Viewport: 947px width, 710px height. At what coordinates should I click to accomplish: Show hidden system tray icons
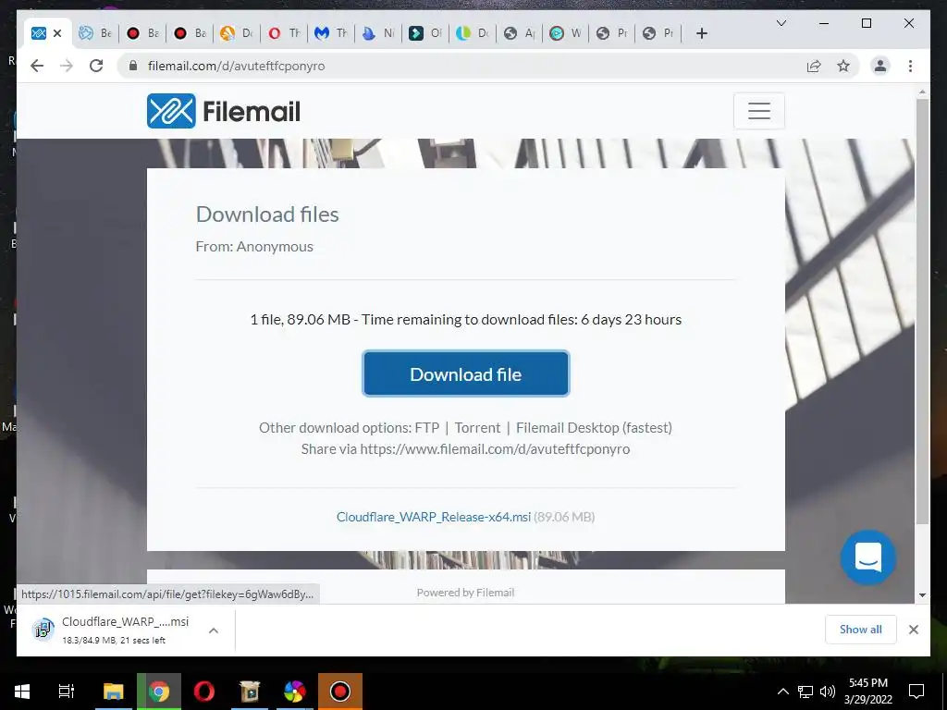point(782,692)
